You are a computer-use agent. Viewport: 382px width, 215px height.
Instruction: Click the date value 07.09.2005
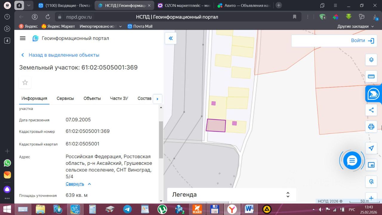tap(78, 120)
